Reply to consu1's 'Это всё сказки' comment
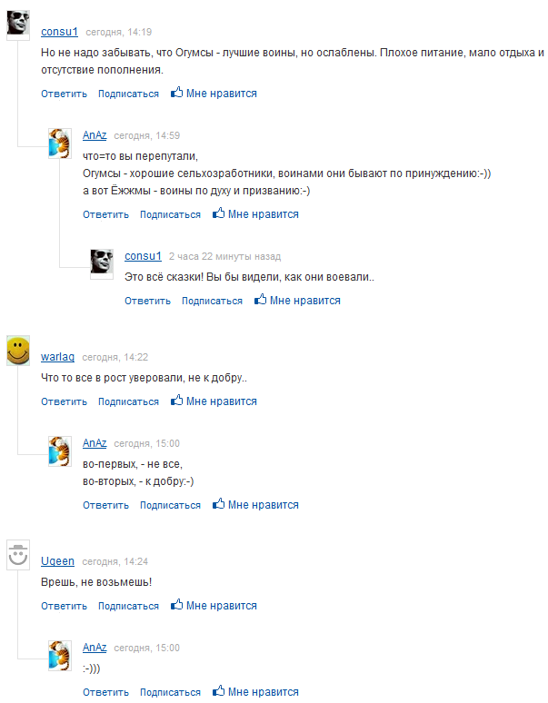The image size is (548, 703). [x=147, y=301]
